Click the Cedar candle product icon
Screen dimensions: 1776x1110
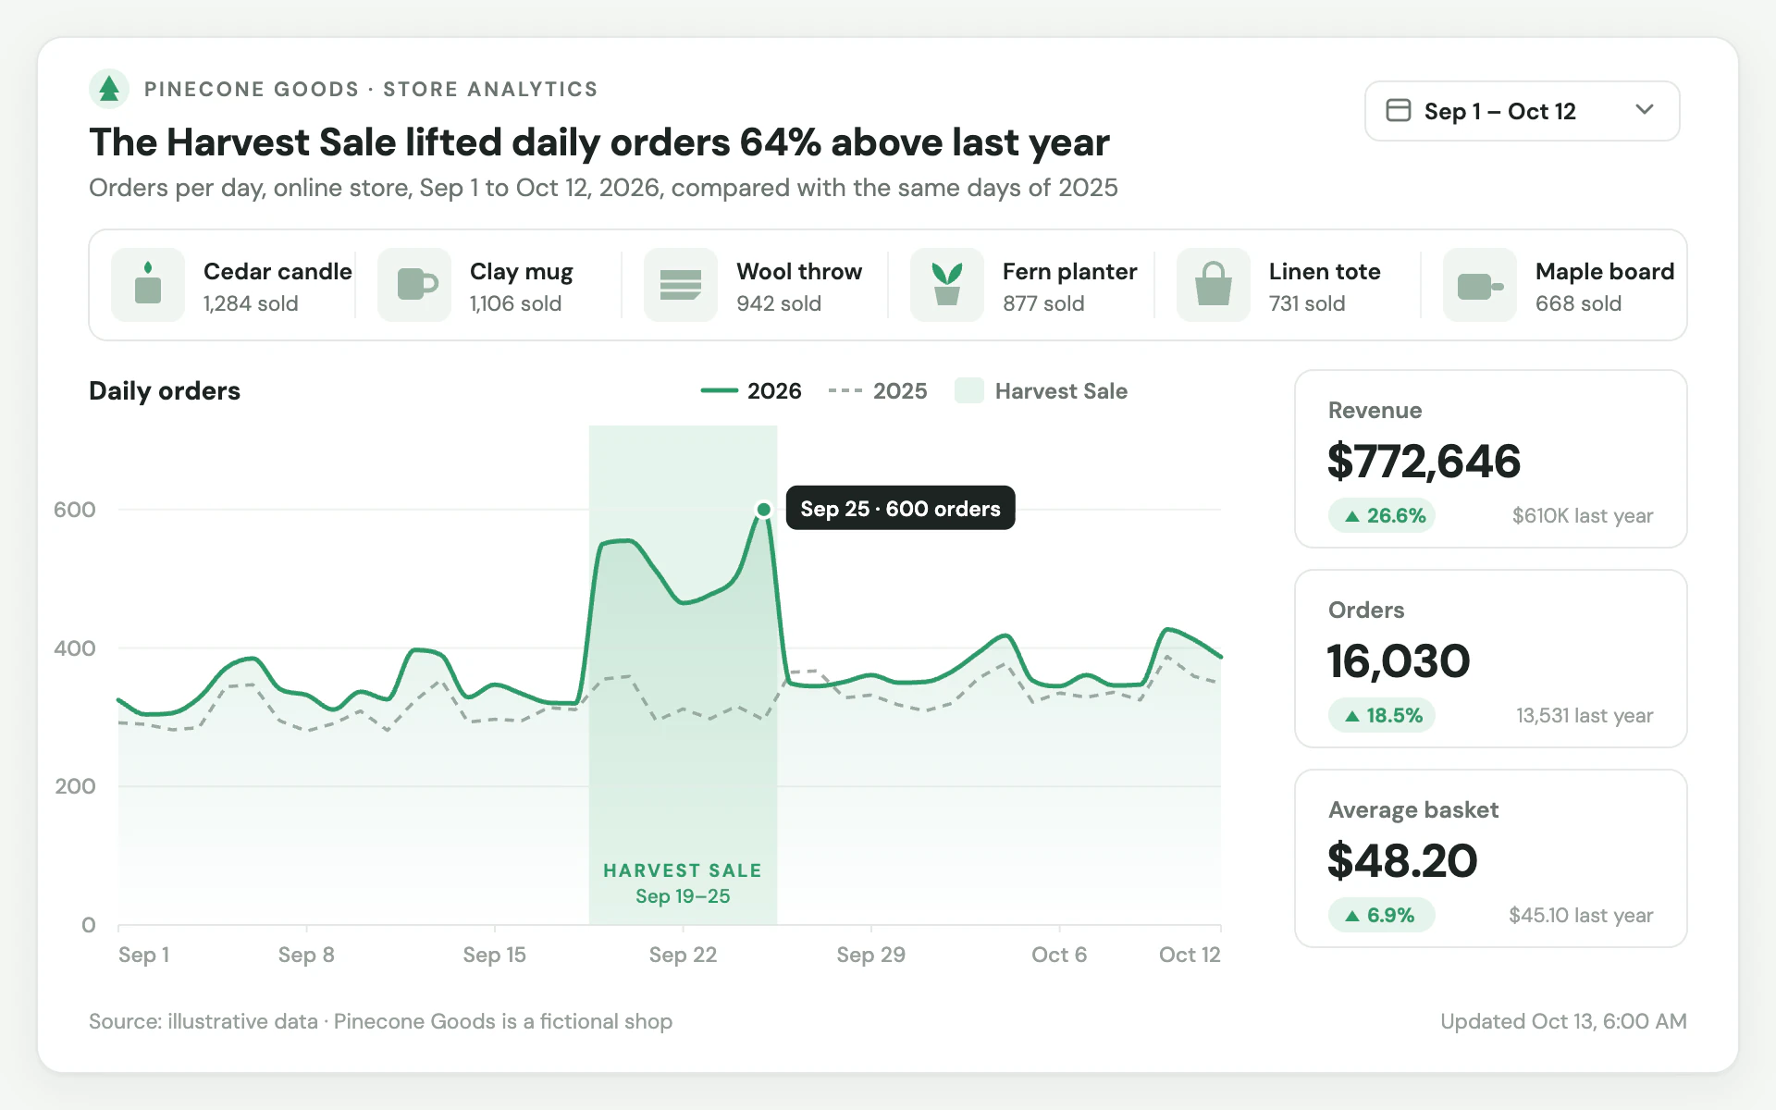148,285
